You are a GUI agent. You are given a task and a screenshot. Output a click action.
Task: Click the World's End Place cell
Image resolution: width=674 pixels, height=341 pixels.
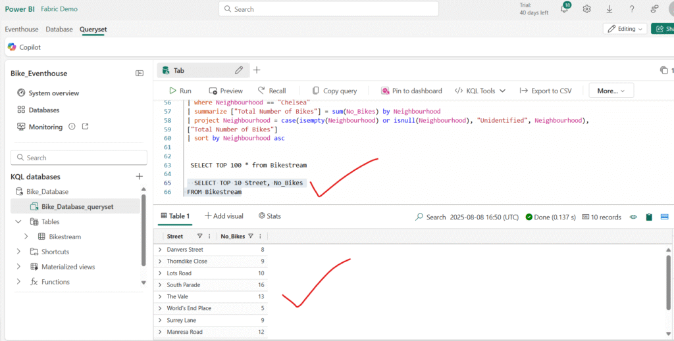pos(189,308)
